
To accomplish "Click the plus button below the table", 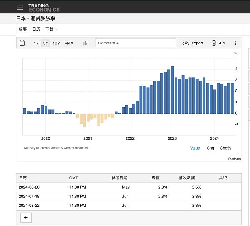I will (26, 217).
